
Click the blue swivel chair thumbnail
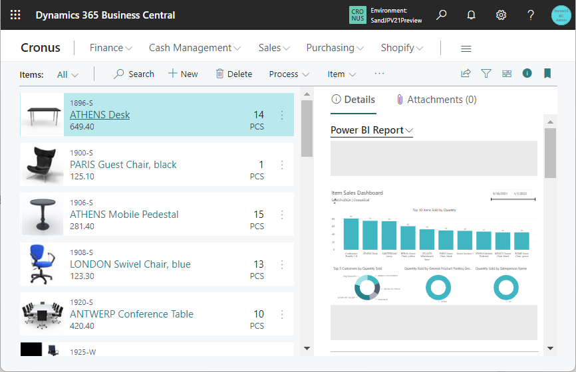pyautogui.click(x=43, y=264)
